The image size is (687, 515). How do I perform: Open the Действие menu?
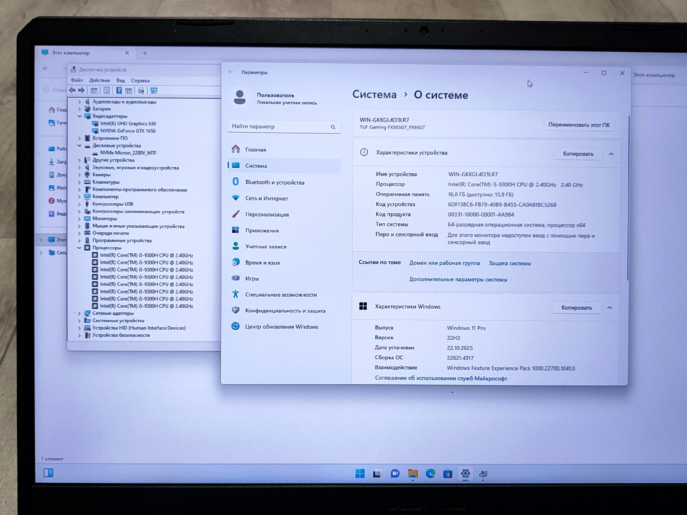coord(100,80)
